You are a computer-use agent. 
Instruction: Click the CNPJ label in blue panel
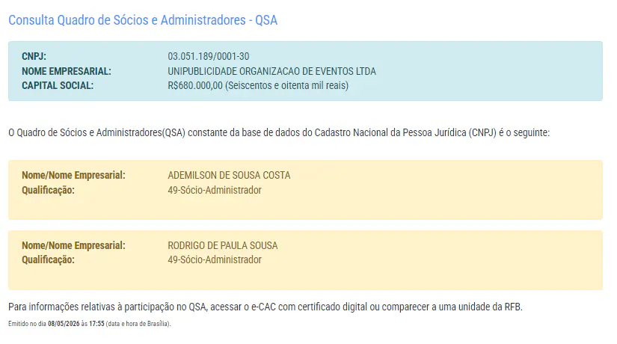point(34,56)
